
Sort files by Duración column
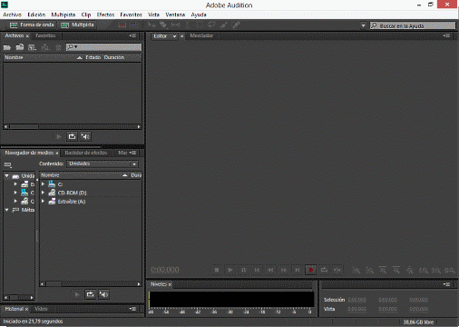pos(114,57)
